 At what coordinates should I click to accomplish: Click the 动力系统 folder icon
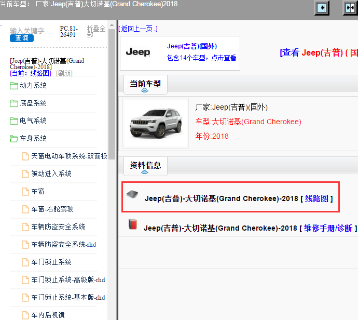pyautogui.click(x=14, y=86)
